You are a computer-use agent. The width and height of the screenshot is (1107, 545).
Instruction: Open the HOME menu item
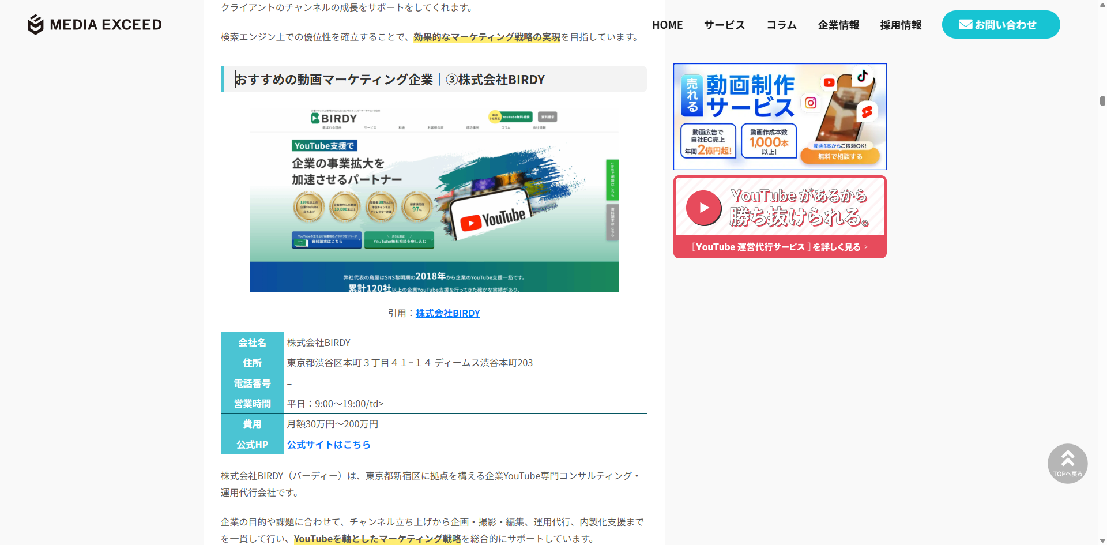667,25
